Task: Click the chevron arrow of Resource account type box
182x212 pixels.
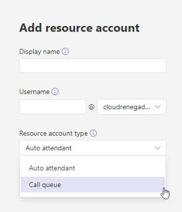Action: (x=157, y=148)
